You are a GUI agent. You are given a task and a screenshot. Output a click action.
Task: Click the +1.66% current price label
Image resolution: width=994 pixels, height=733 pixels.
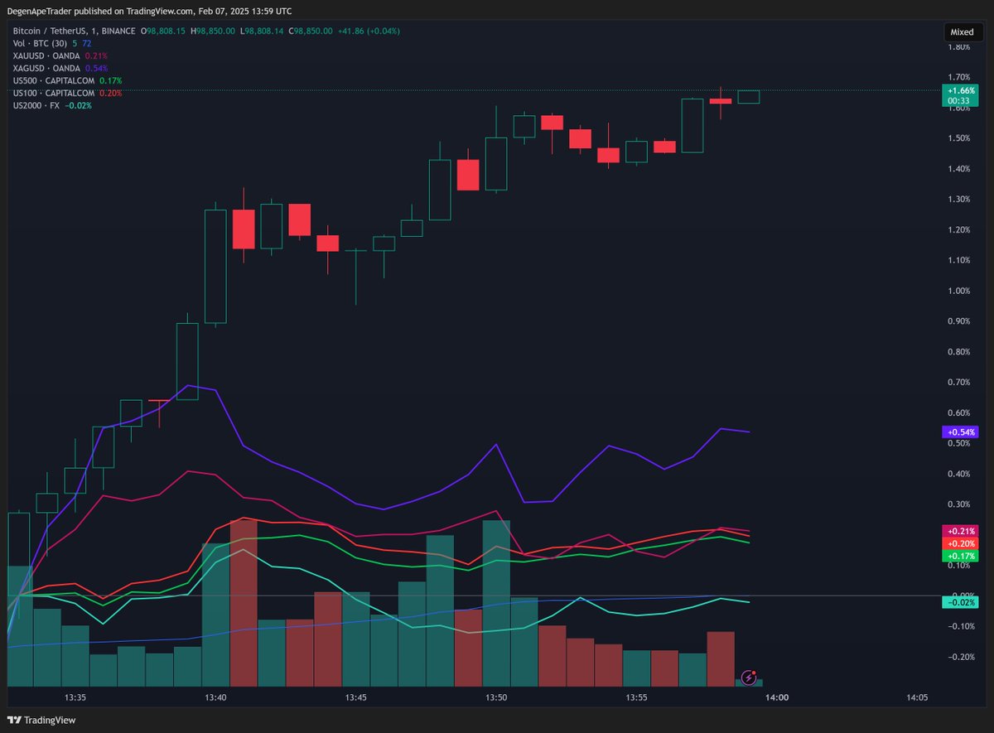(961, 89)
